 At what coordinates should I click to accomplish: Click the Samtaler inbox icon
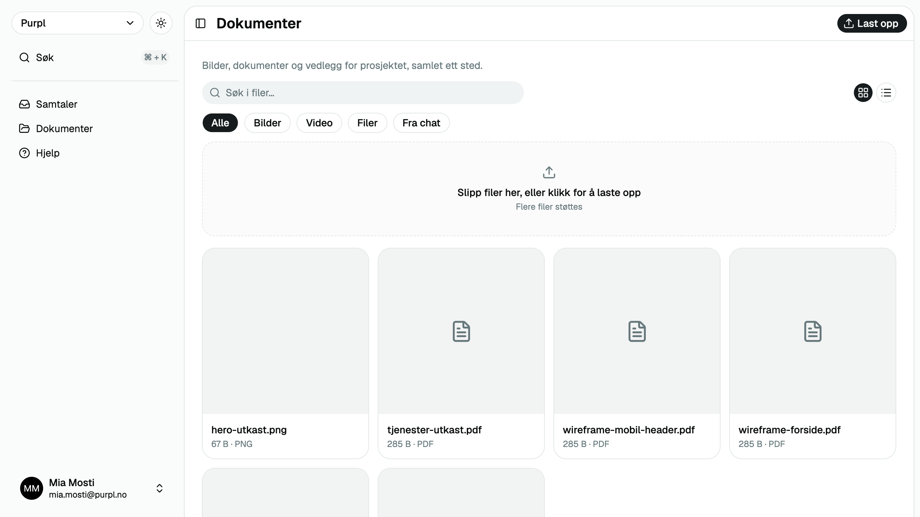coord(24,104)
